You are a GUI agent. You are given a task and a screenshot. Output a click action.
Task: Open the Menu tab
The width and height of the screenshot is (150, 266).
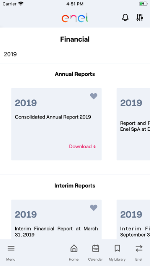coord(11,252)
